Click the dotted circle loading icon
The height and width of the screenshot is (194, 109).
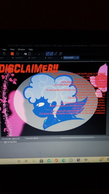[18, 54]
